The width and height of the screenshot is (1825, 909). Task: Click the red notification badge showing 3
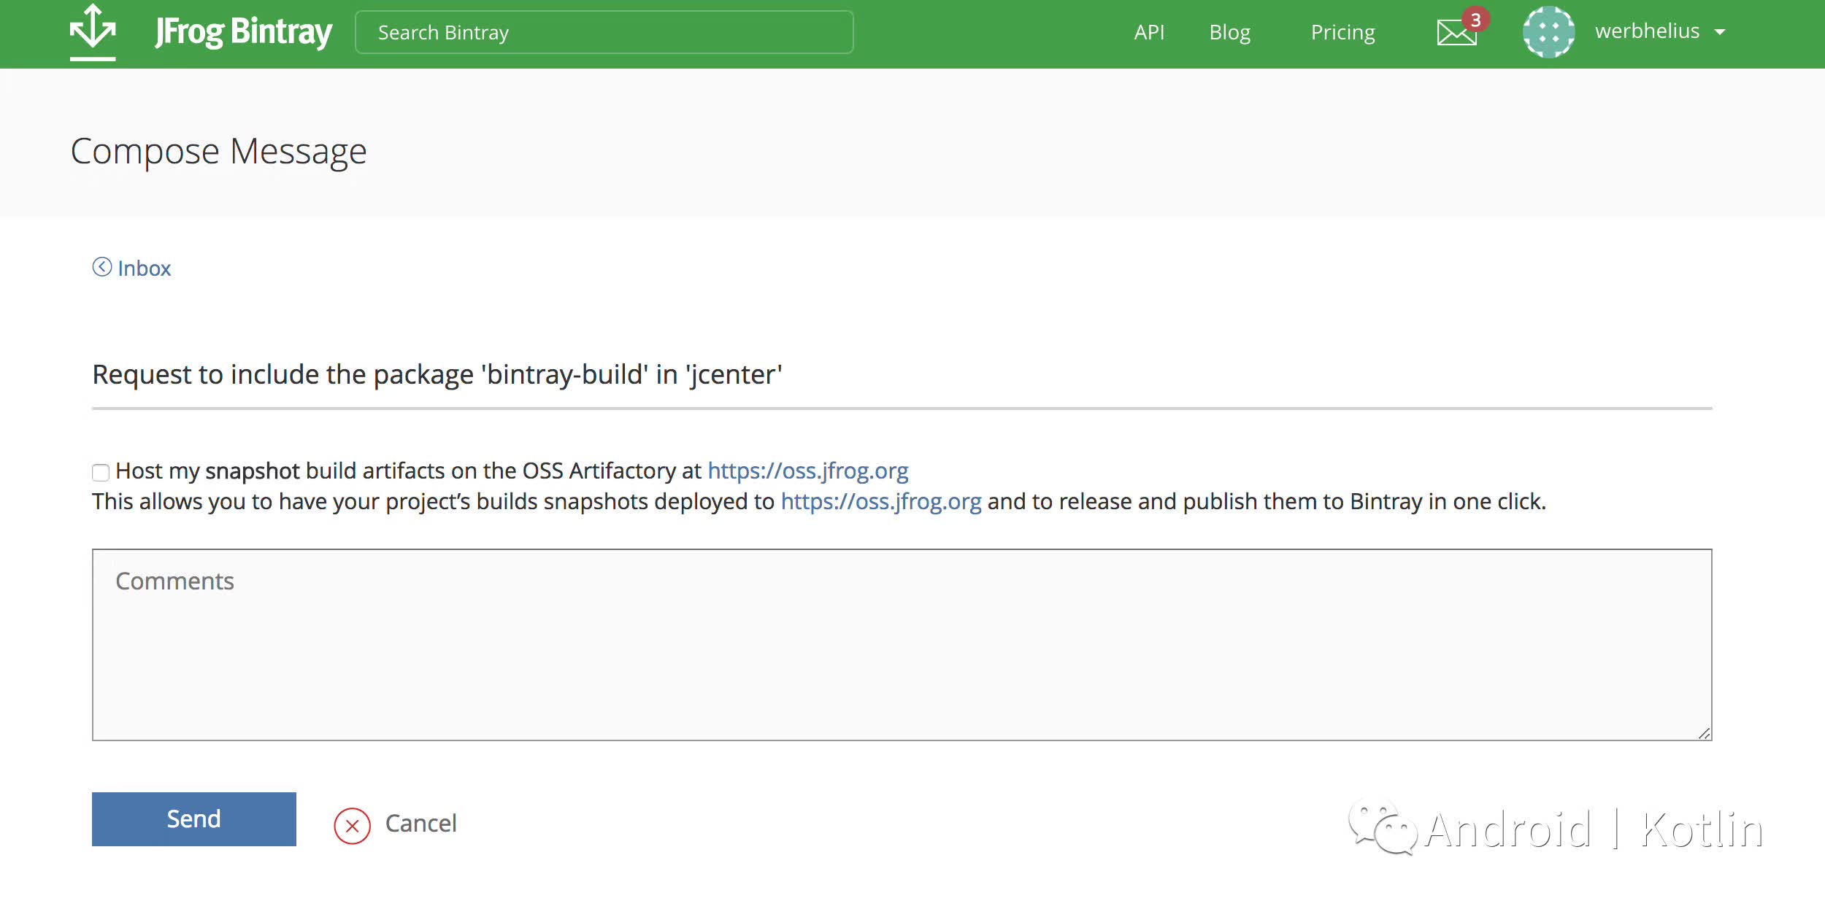pos(1475,20)
